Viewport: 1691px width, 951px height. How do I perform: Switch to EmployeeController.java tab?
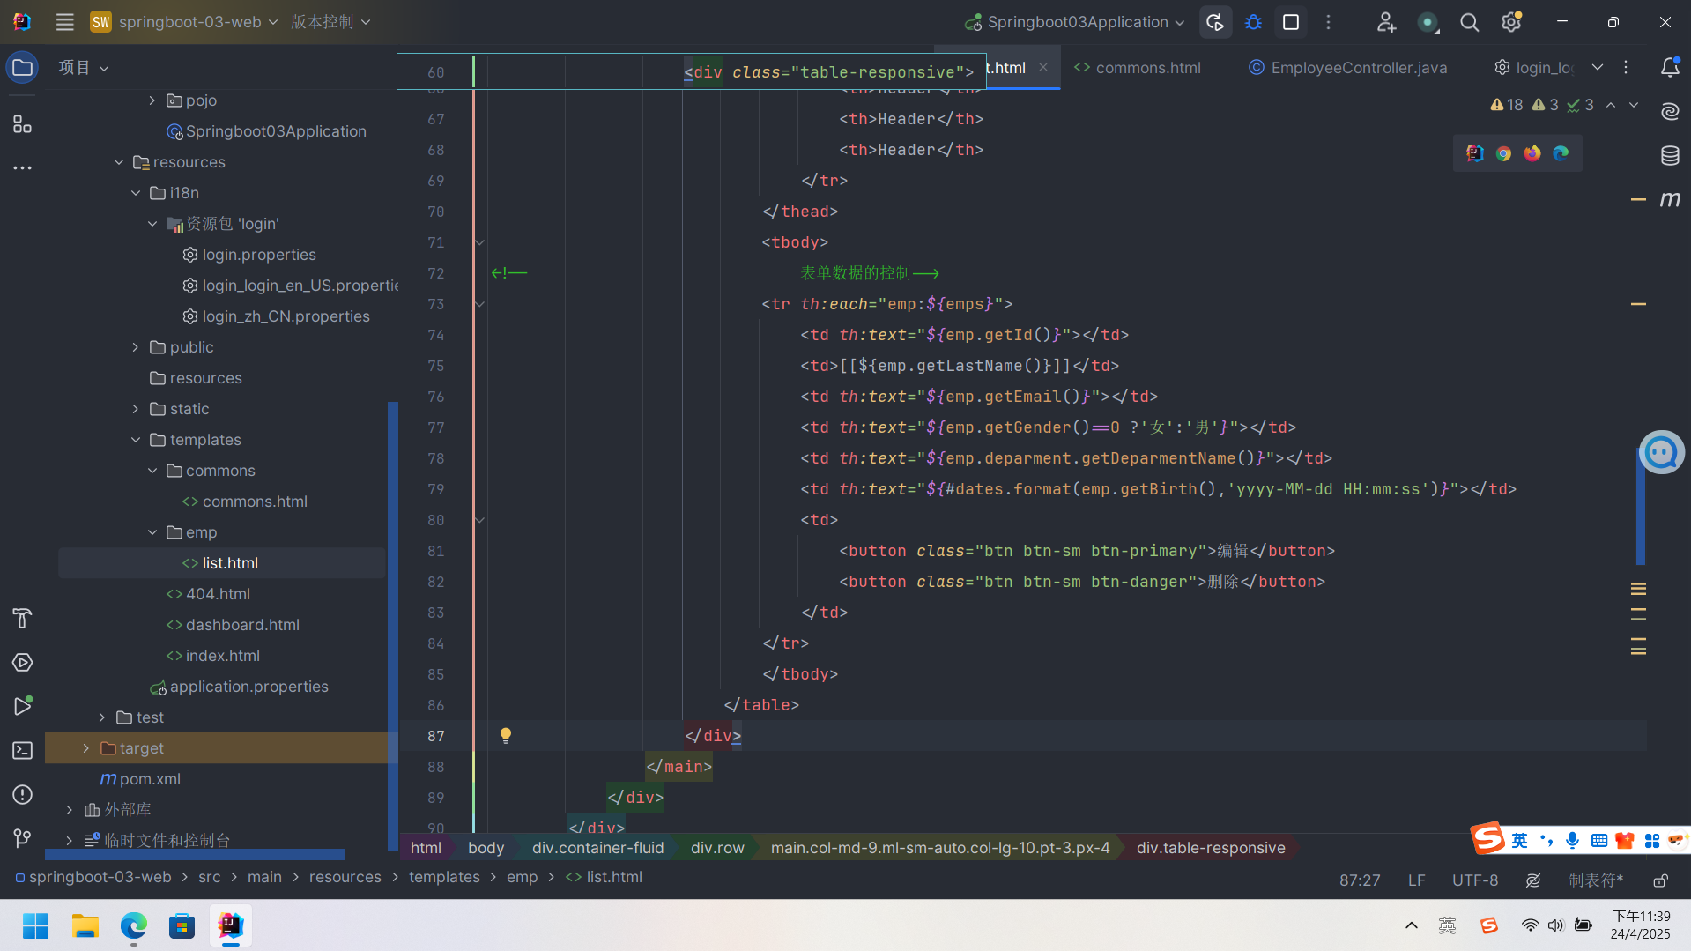1348,68
